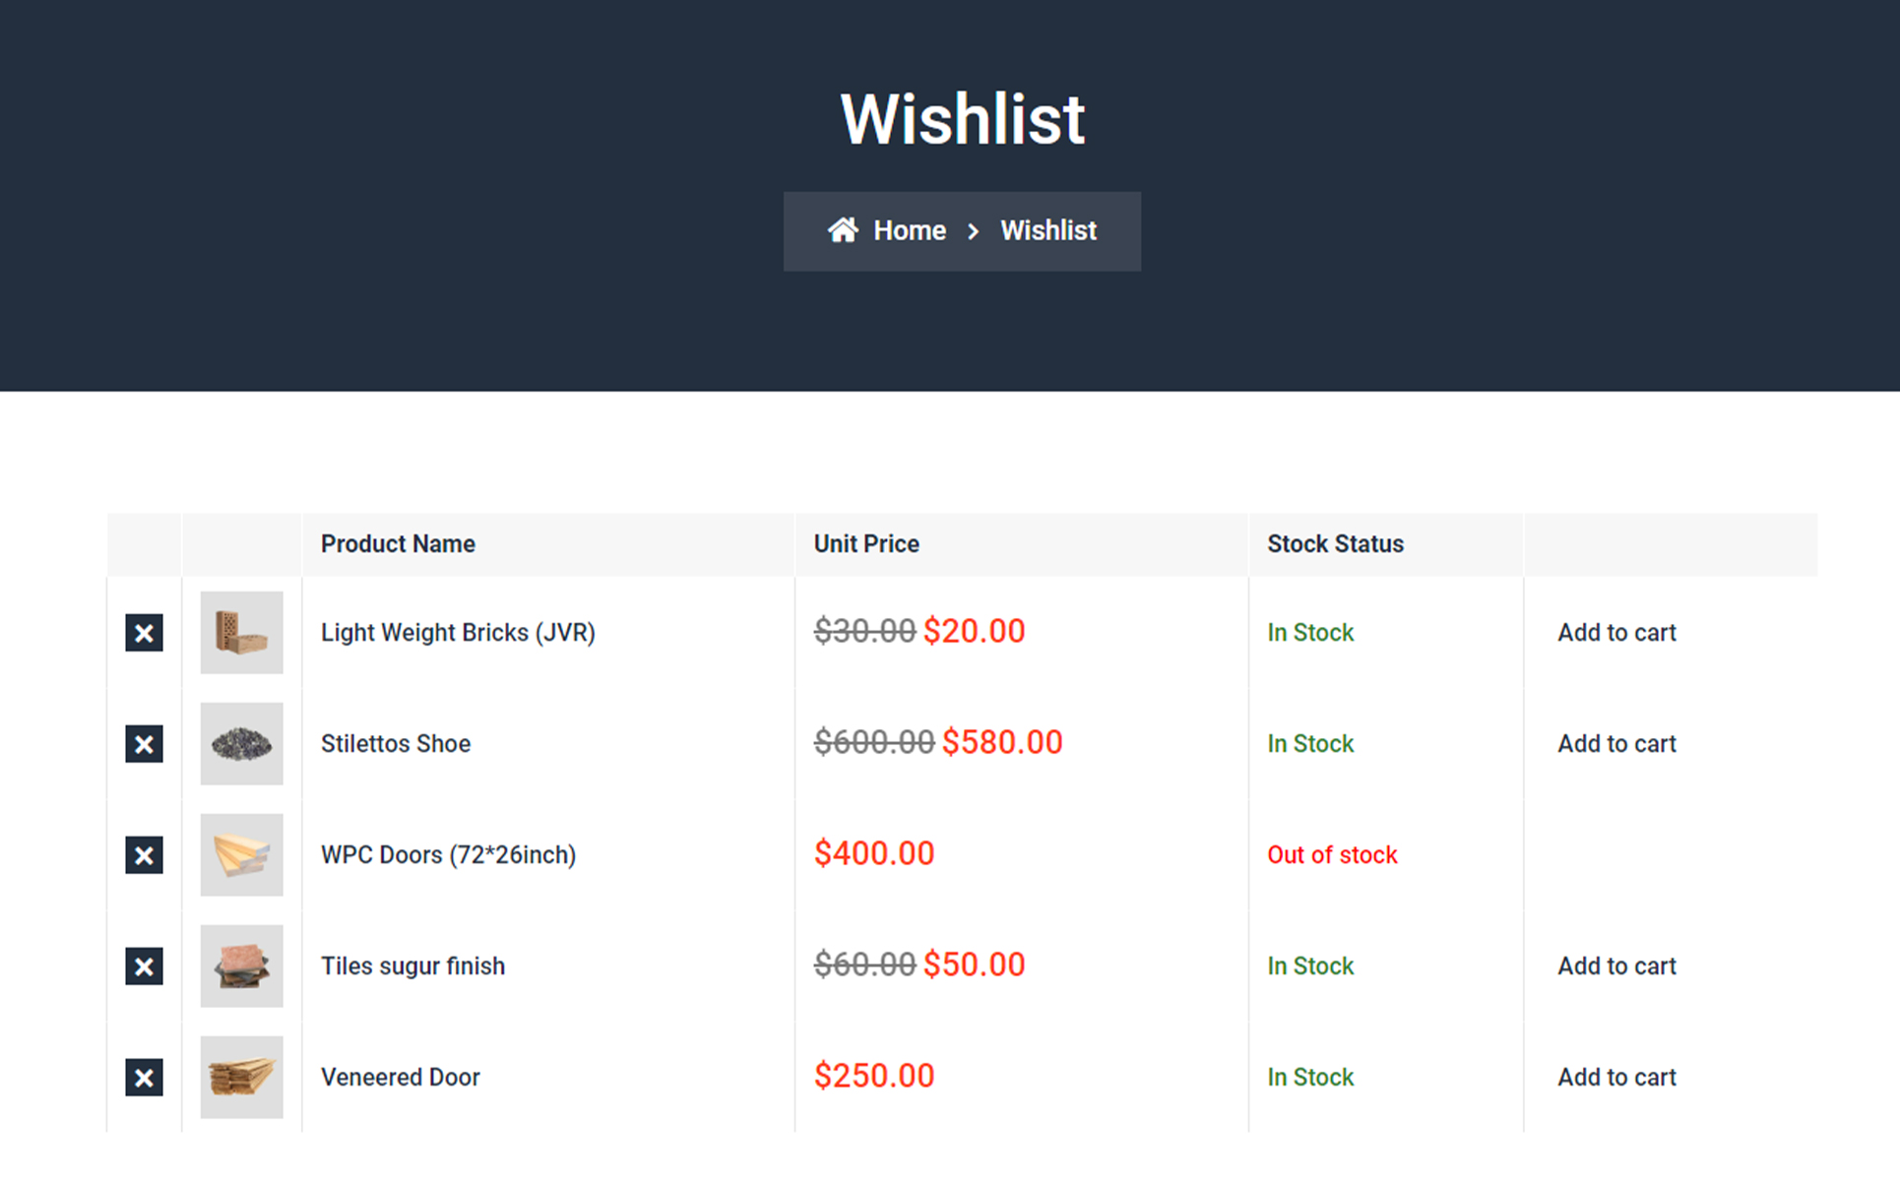The width and height of the screenshot is (1900, 1181).
Task: Click the home icon in breadcrumb
Action: click(843, 230)
